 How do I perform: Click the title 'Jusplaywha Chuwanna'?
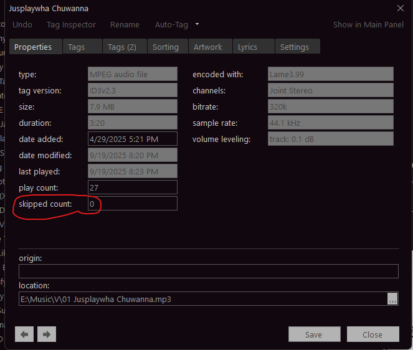tap(49, 9)
